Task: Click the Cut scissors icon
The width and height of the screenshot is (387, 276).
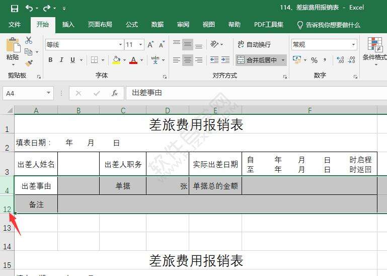Action: coord(29,41)
